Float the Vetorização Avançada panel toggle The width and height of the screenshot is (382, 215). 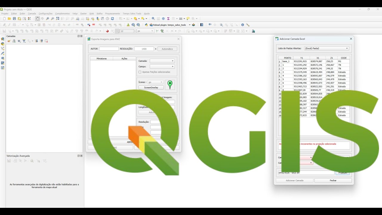(78, 156)
